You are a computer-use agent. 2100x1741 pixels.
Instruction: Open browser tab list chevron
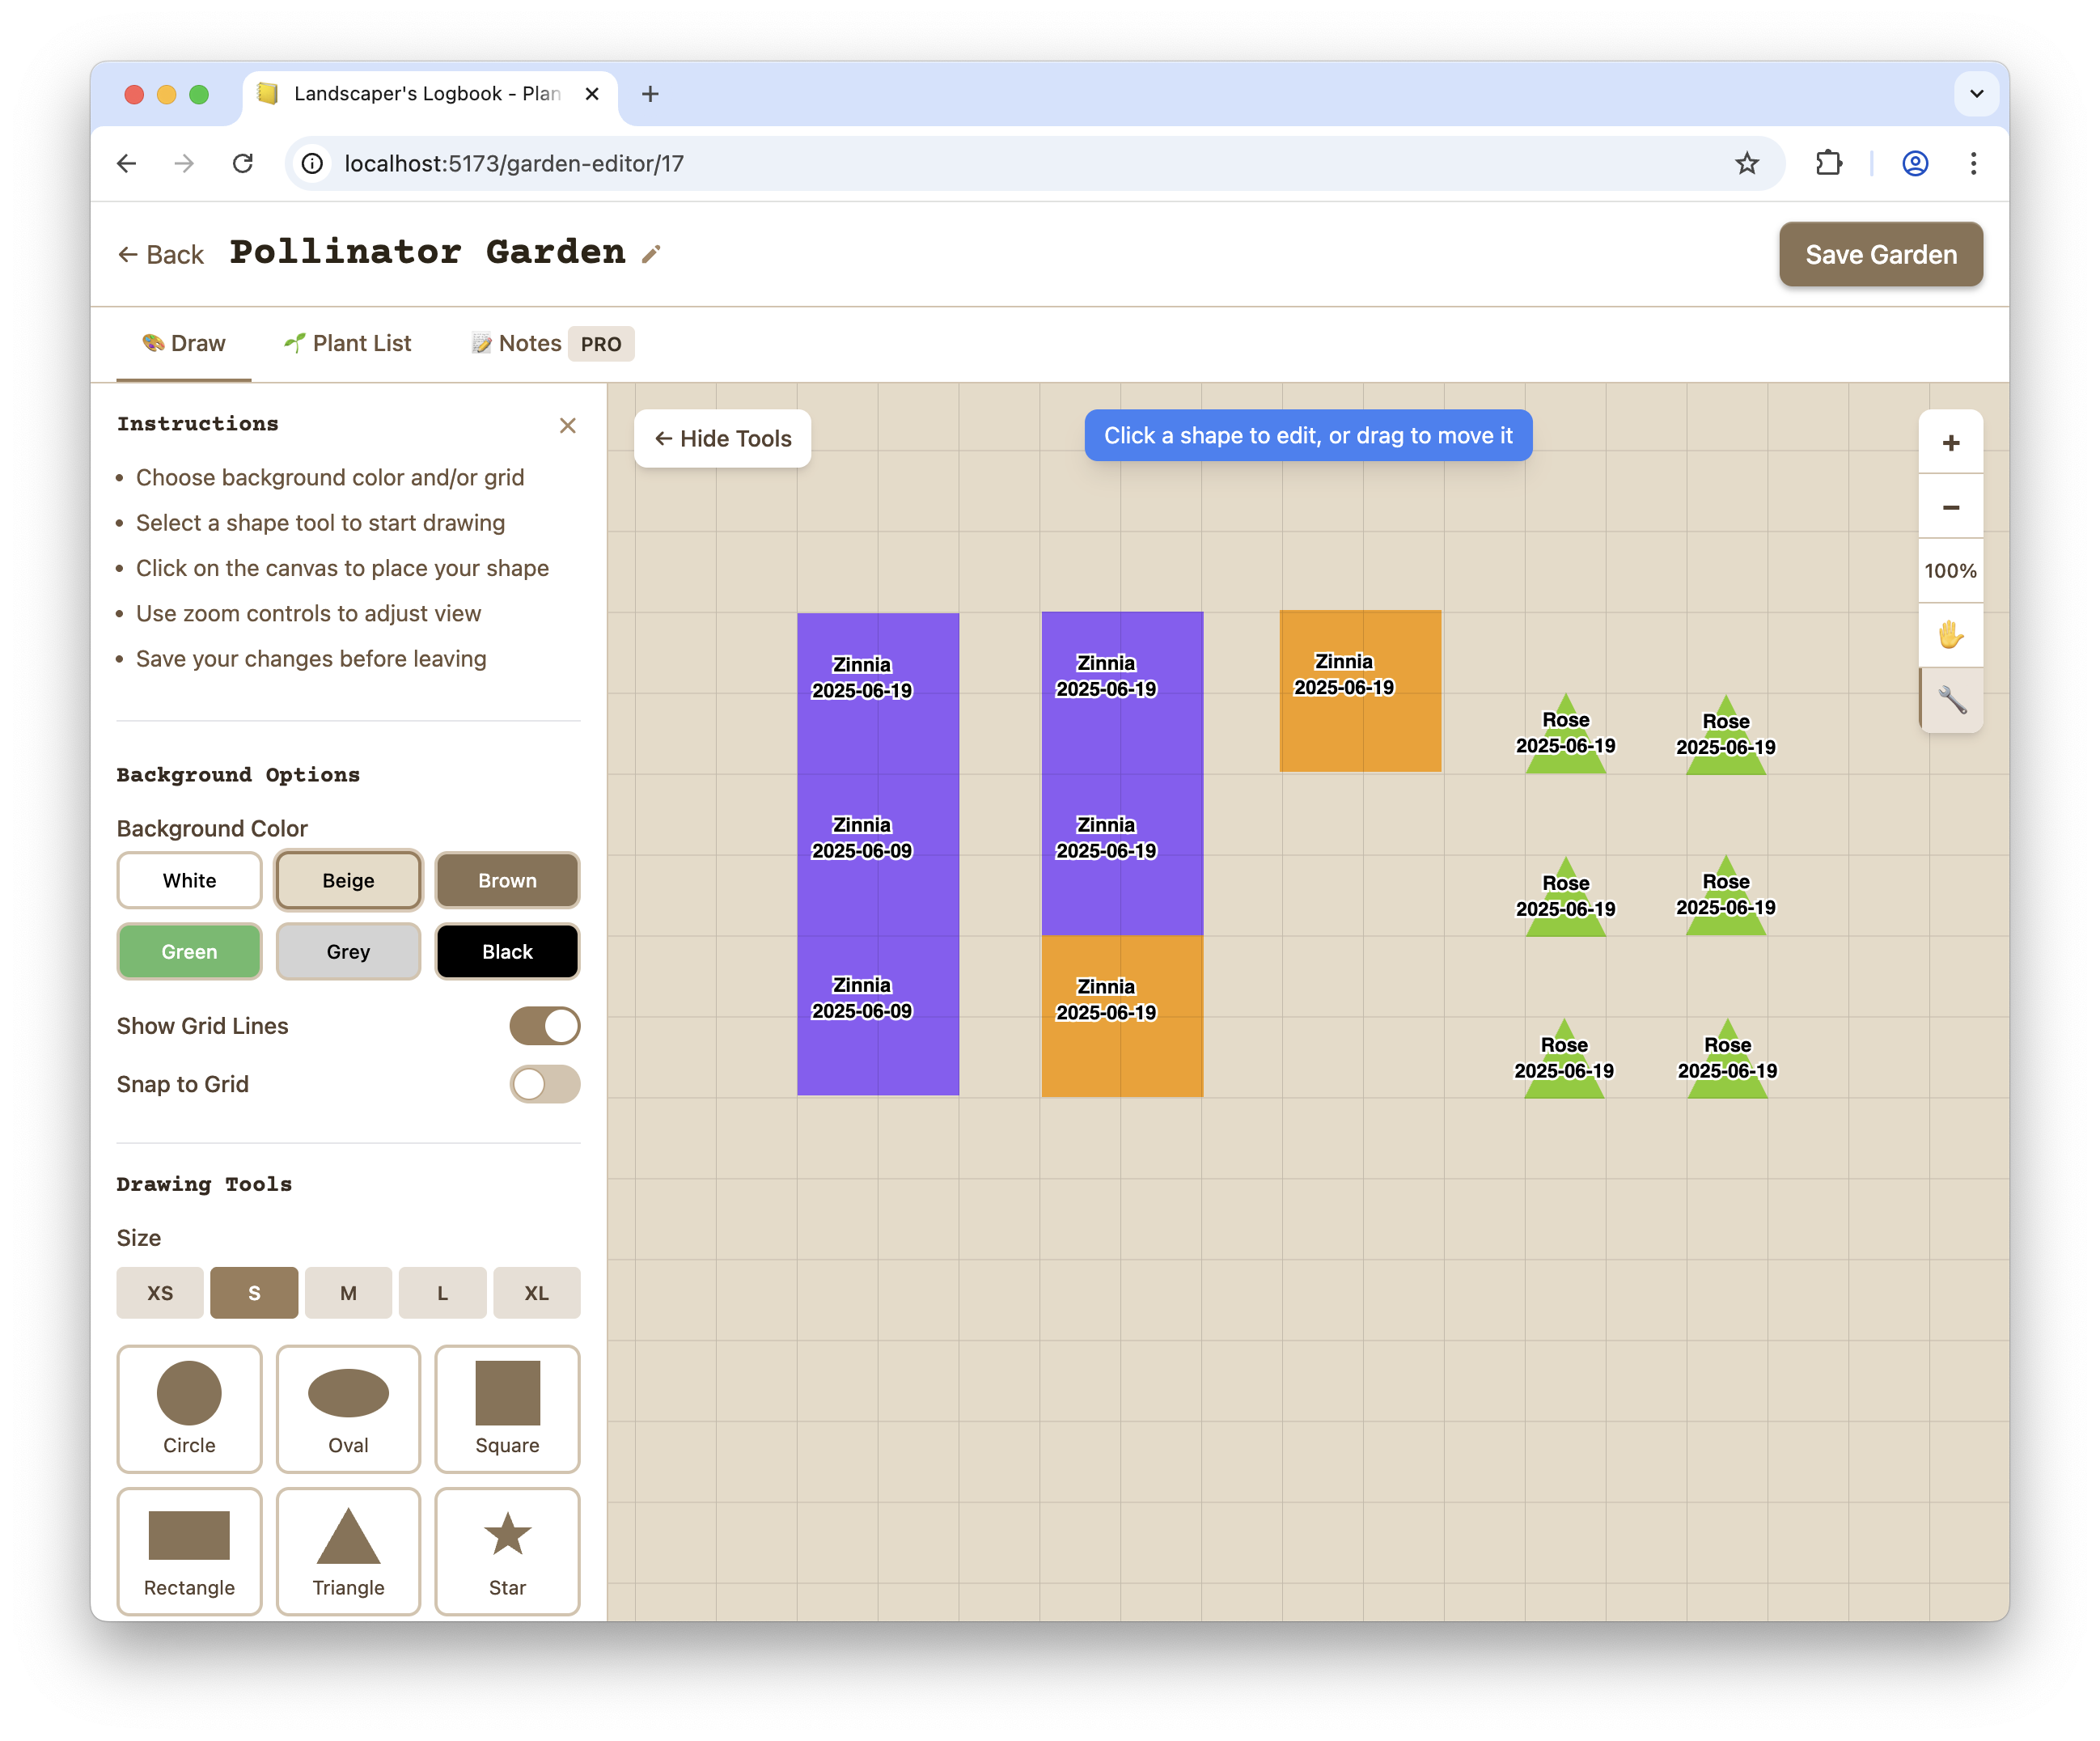[1976, 94]
